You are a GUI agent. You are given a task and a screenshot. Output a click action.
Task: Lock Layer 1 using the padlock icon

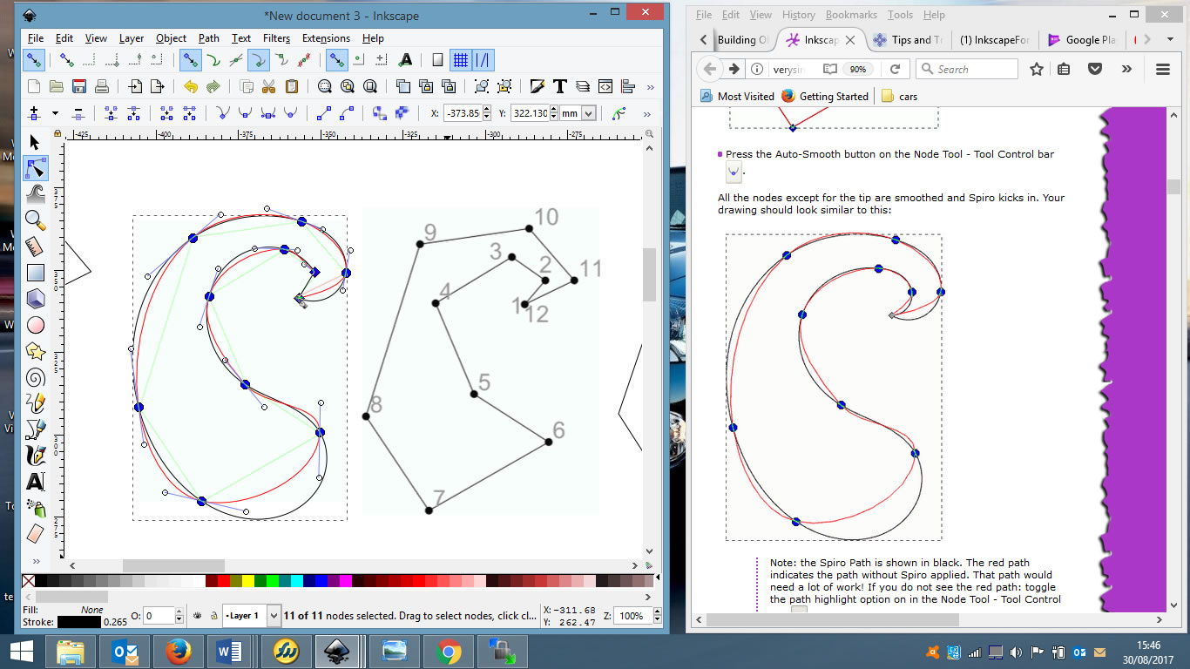click(214, 615)
